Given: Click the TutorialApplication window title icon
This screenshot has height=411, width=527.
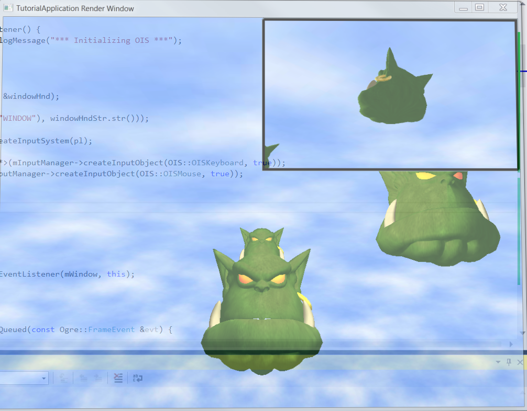Looking at the screenshot, I should click(x=8, y=8).
